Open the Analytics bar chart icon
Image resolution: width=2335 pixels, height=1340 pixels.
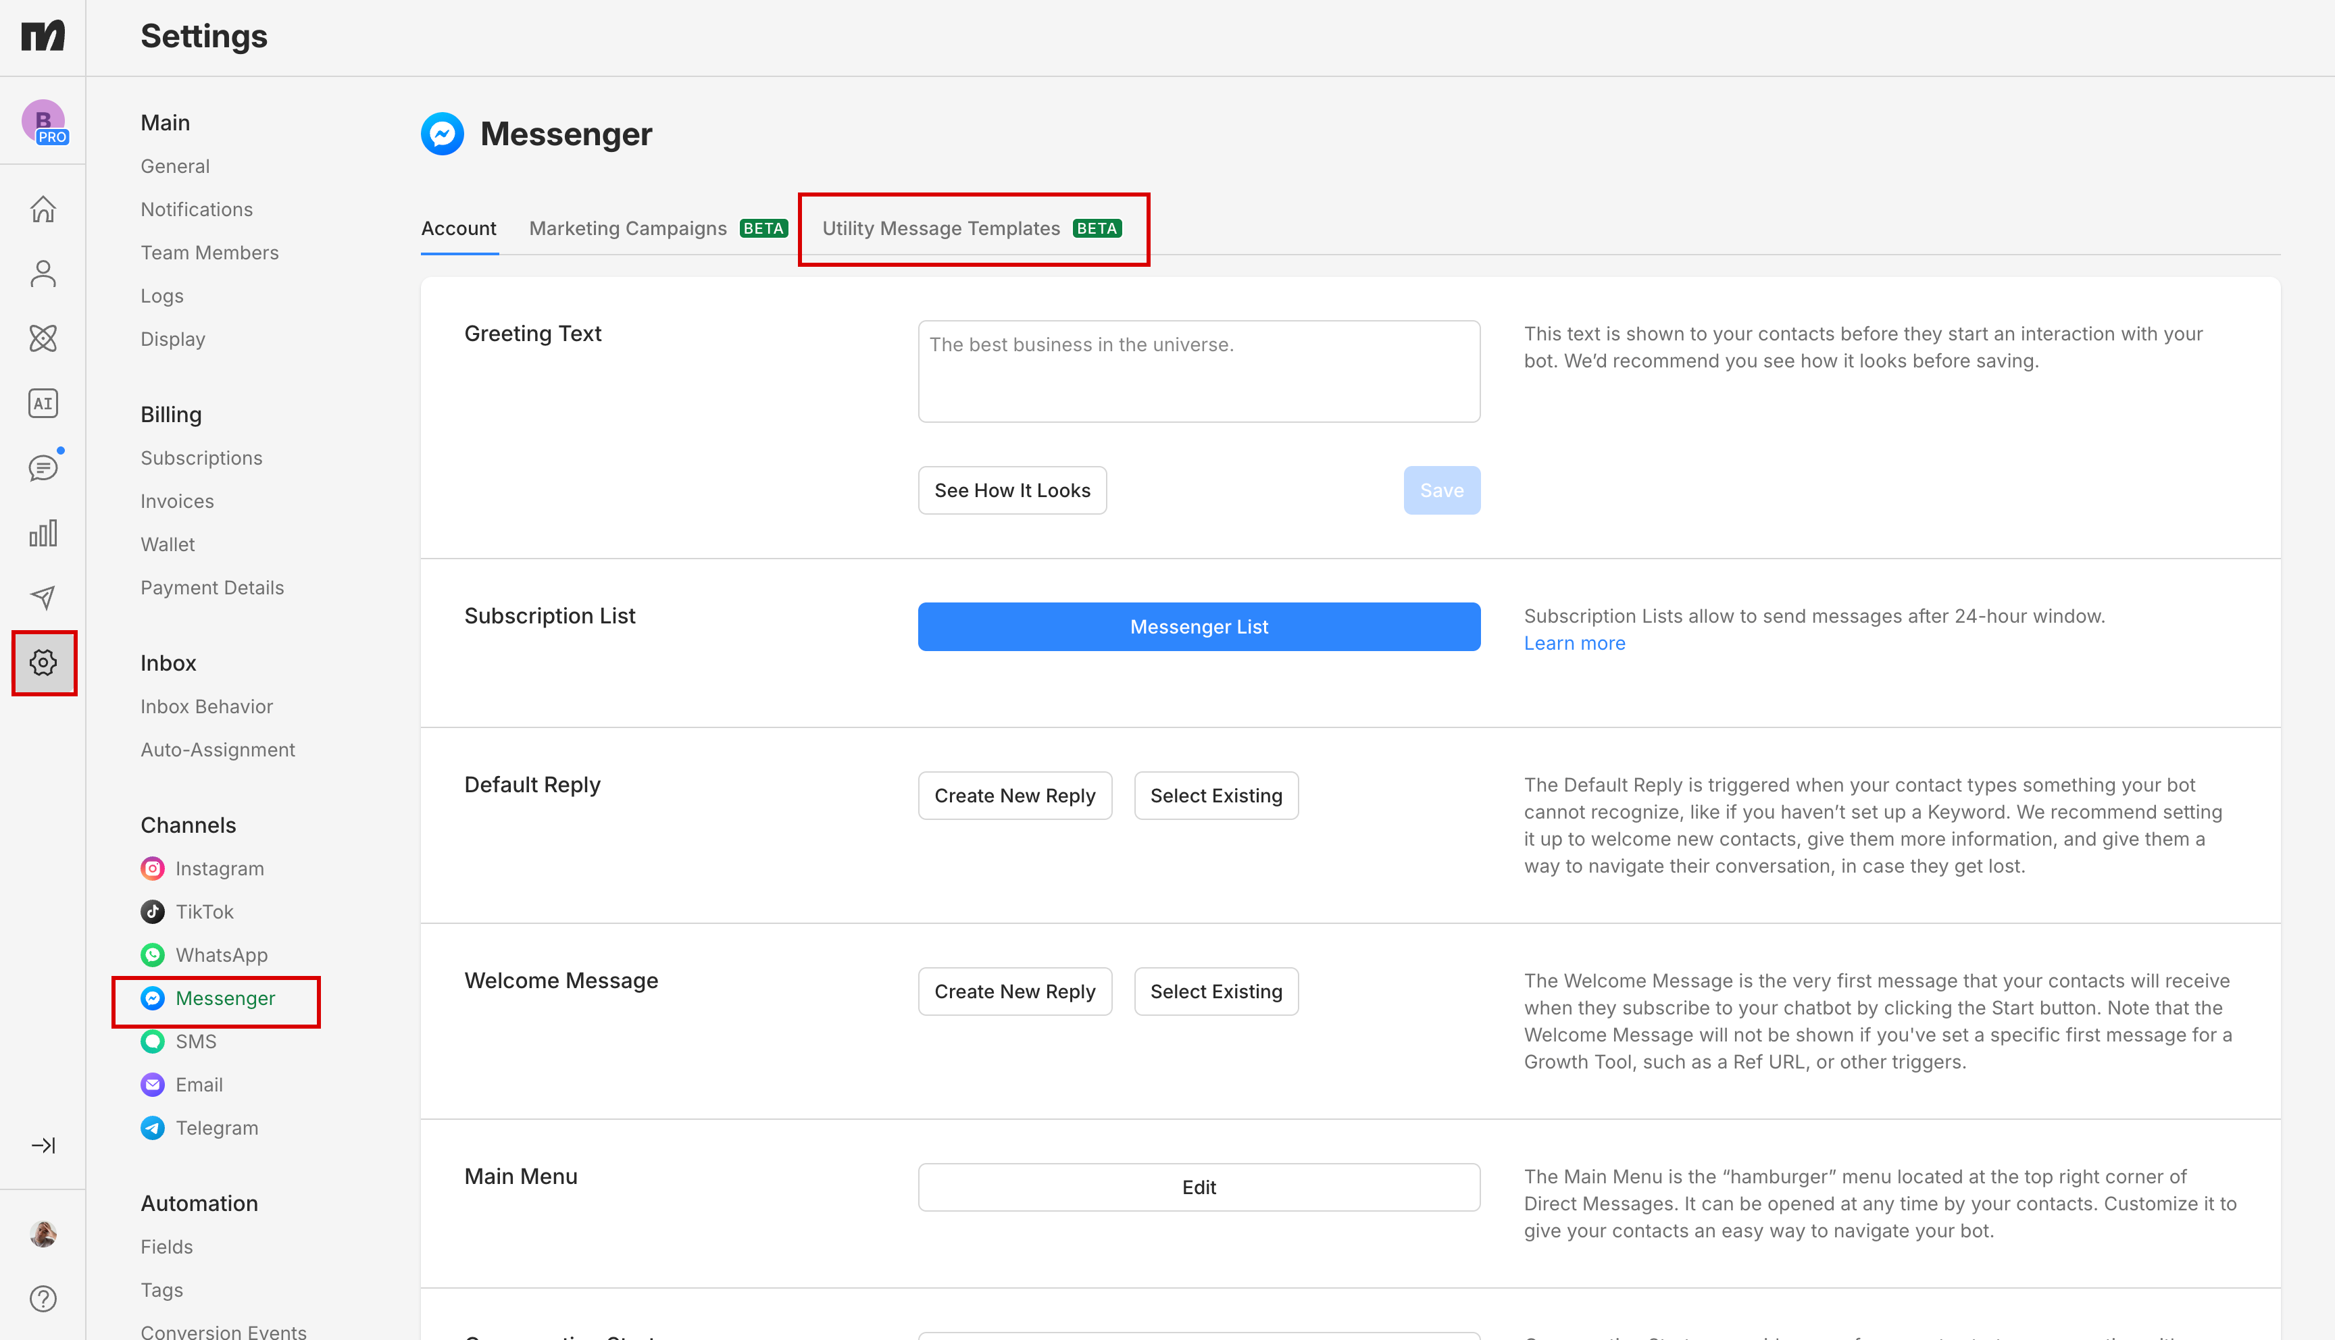click(43, 533)
